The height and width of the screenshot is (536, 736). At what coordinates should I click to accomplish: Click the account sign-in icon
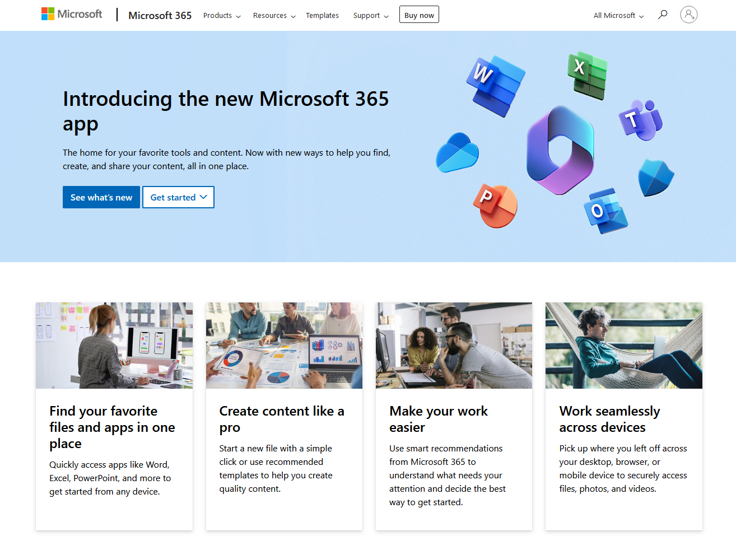coord(688,15)
